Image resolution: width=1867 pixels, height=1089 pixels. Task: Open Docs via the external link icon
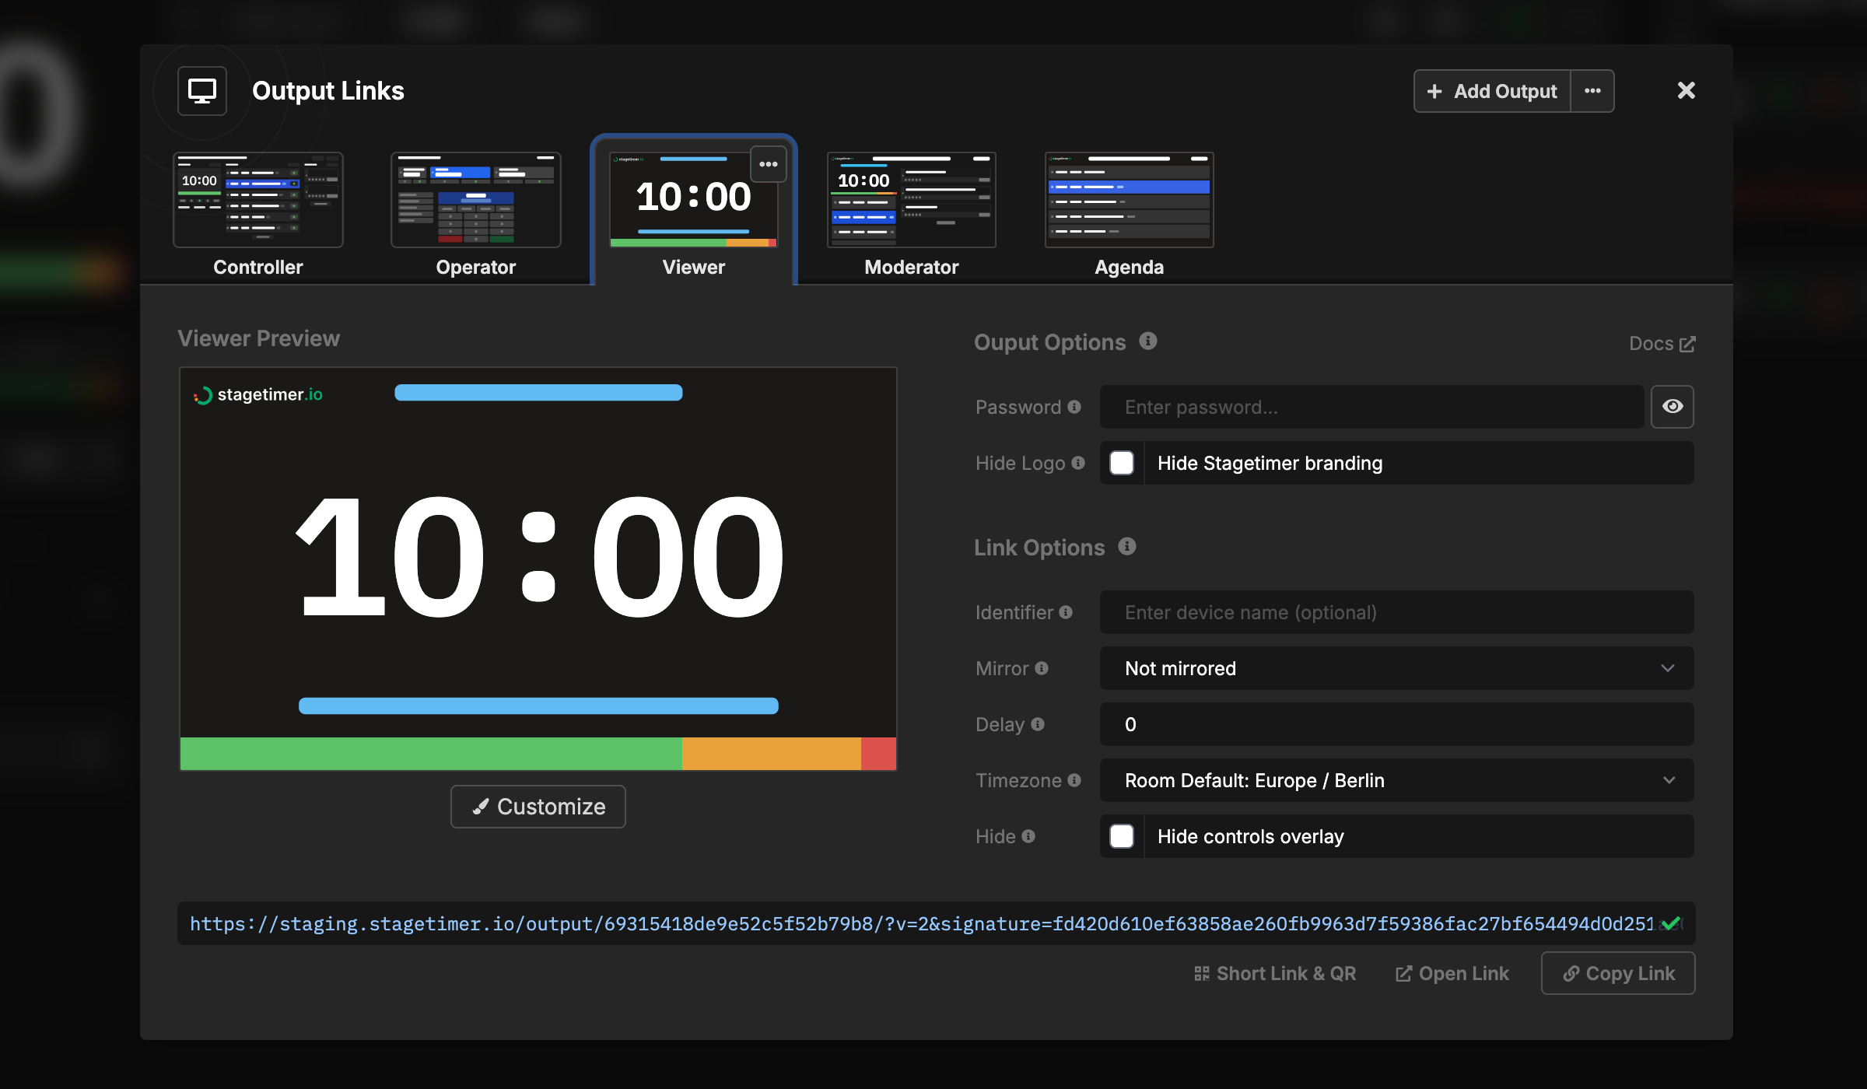(1687, 342)
